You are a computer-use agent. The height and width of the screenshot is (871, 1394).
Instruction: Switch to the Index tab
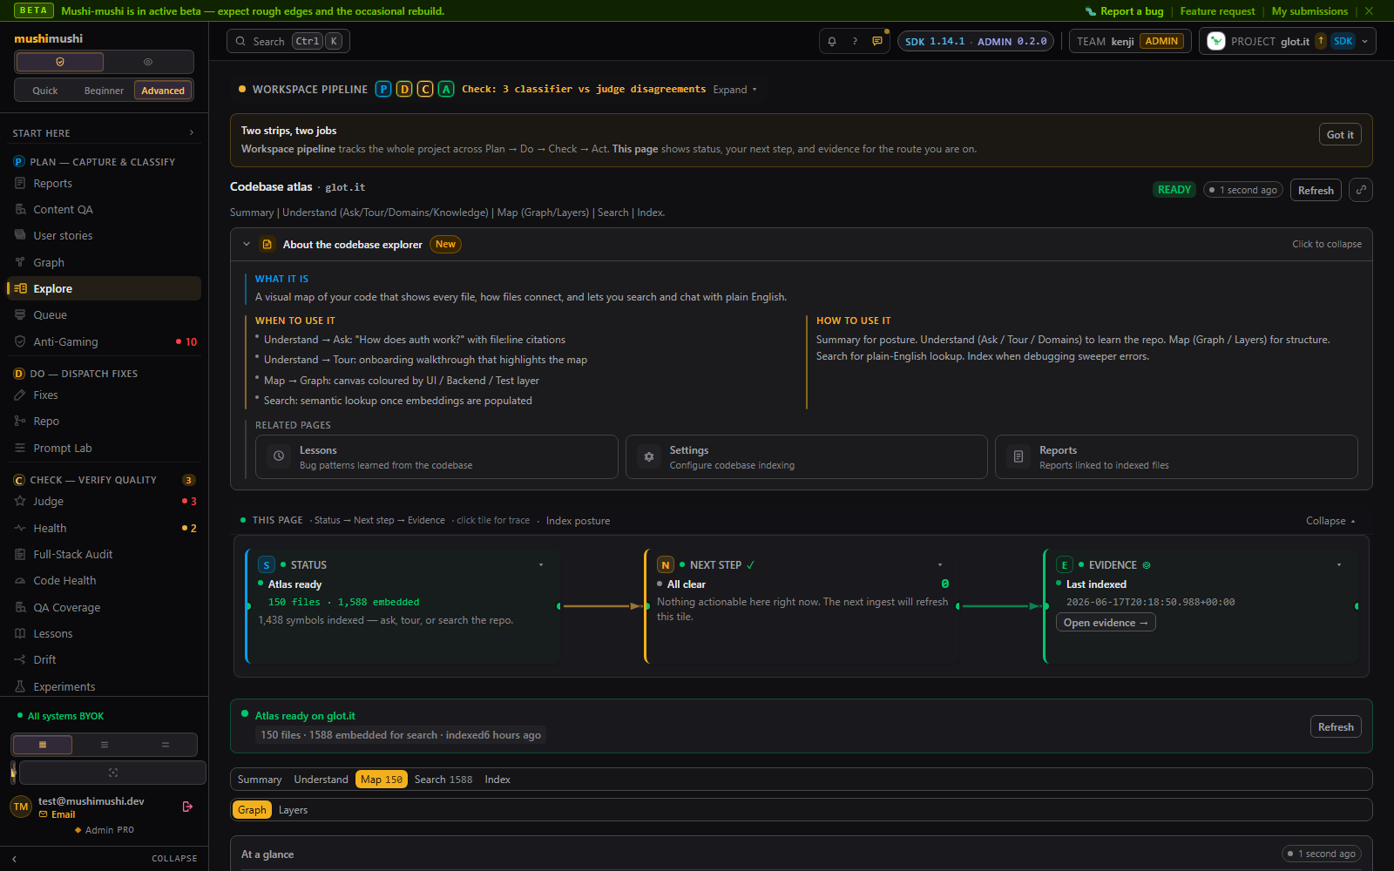[497, 780]
